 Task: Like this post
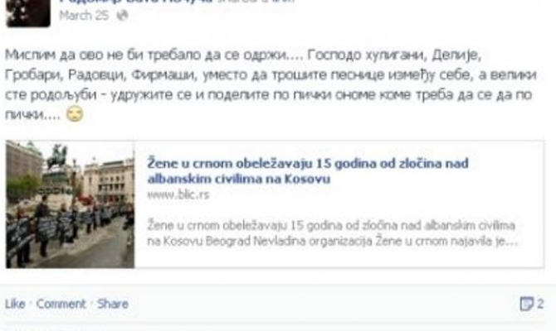tap(15, 304)
